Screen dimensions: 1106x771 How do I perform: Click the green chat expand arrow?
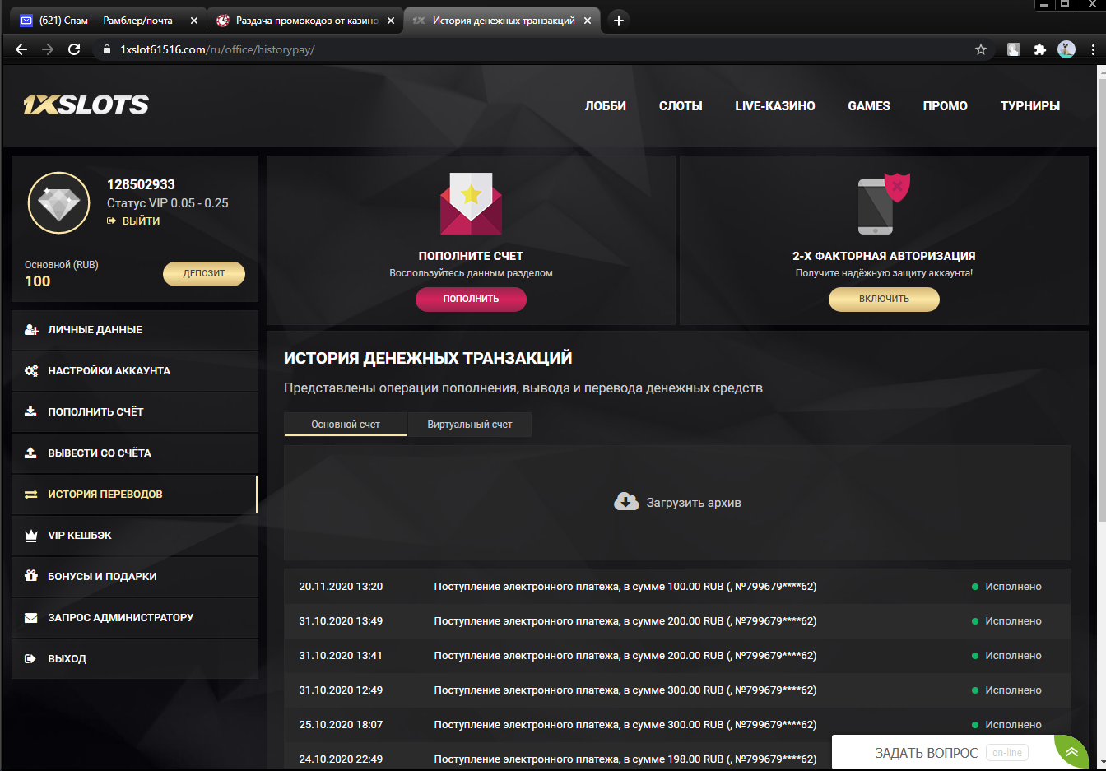1071,752
